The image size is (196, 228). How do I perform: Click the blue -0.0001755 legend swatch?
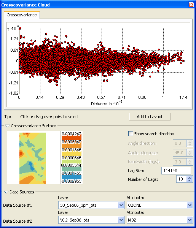tap(72, 177)
